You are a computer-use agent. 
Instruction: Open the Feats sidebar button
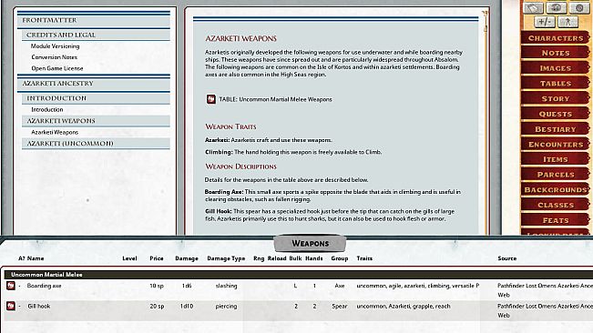point(555,220)
